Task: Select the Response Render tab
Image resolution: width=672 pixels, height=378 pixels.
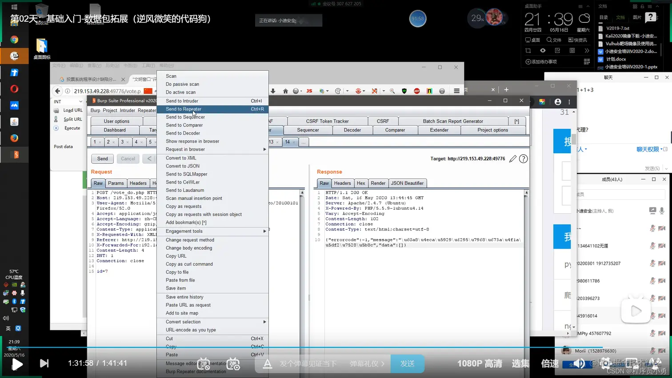Action: (378, 183)
